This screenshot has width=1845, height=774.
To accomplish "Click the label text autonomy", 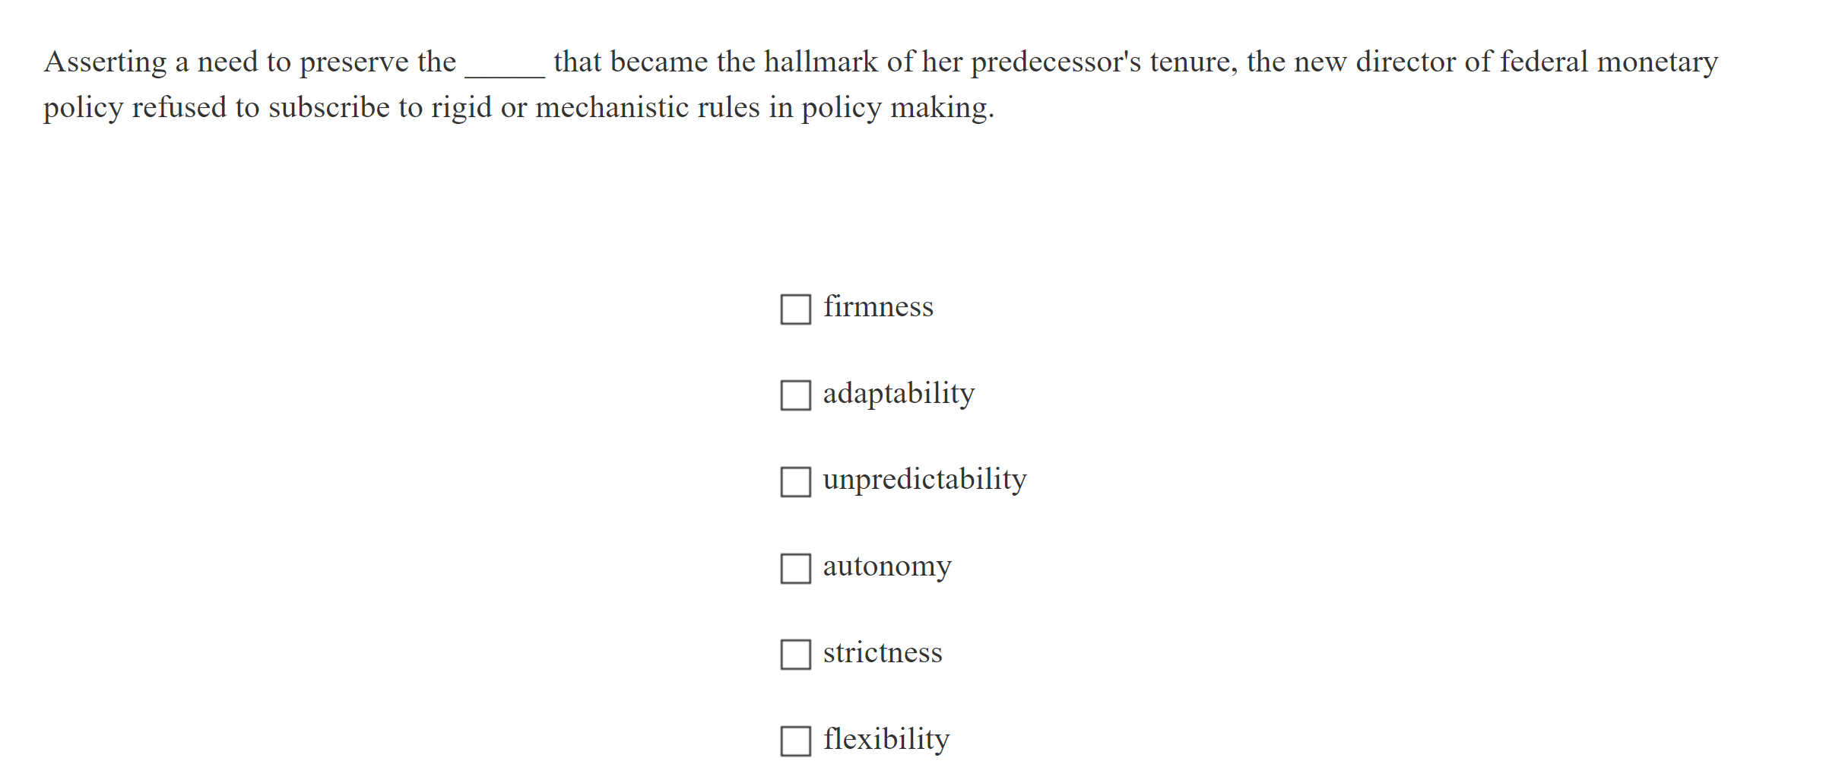I will 887,566.
